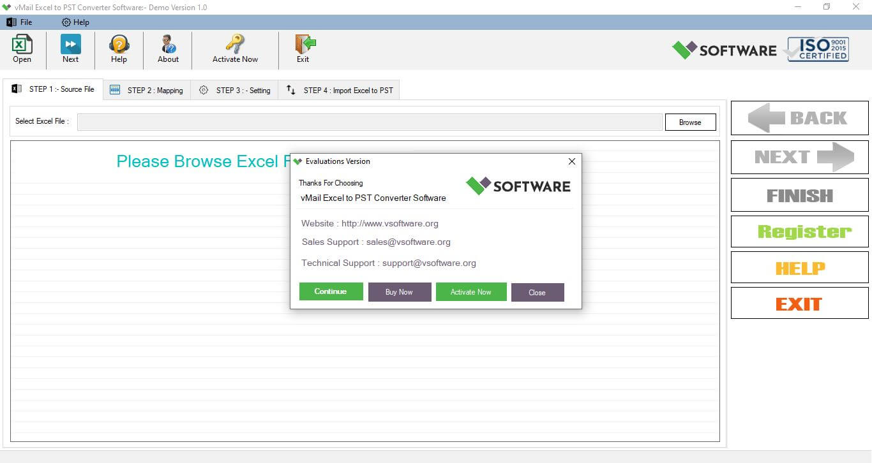Click the 'Please Browse Excel' heading text
The width and height of the screenshot is (872, 463).
pyautogui.click(x=203, y=161)
